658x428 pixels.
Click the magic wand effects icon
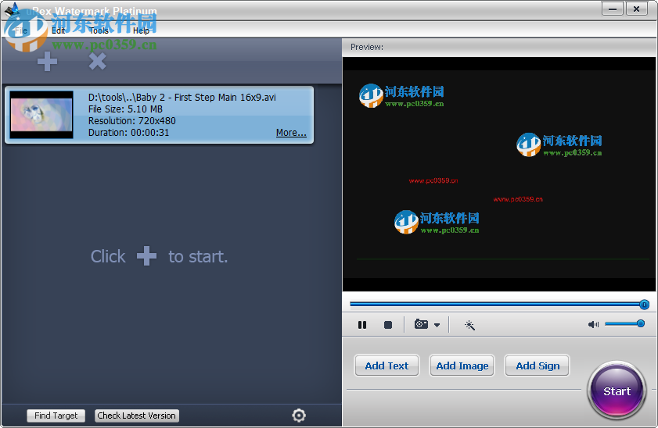point(469,325)
